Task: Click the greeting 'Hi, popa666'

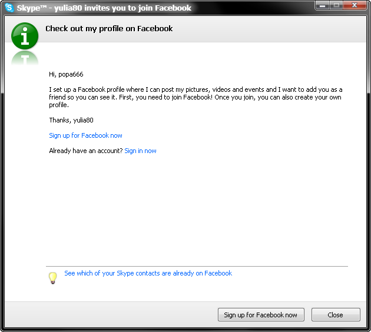Action: 66,74
